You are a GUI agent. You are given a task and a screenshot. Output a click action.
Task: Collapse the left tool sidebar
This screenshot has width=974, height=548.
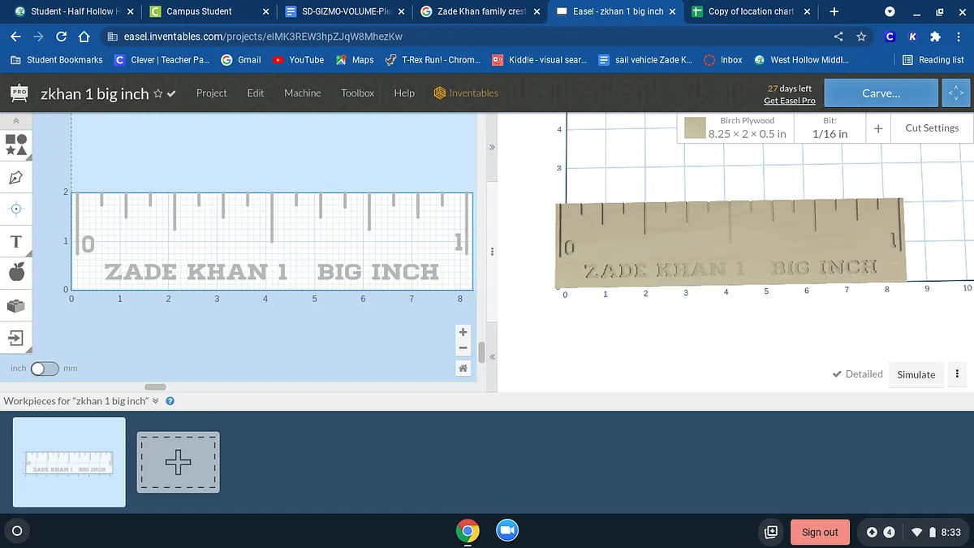coord(16,121)
